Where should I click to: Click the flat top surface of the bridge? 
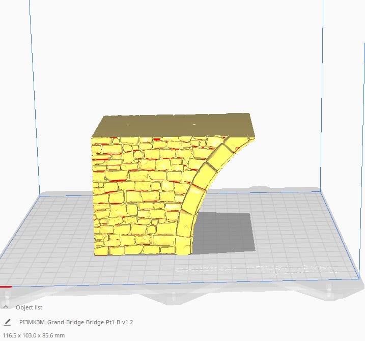173,125
